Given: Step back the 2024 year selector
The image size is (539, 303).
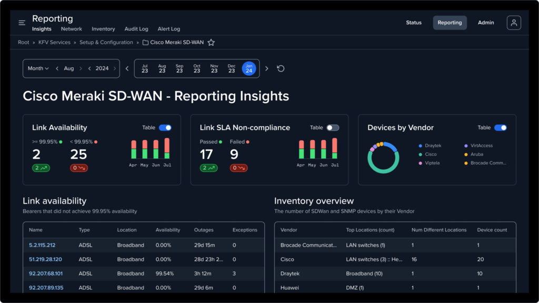Looking at the screenshot, I should pos(89,68).
